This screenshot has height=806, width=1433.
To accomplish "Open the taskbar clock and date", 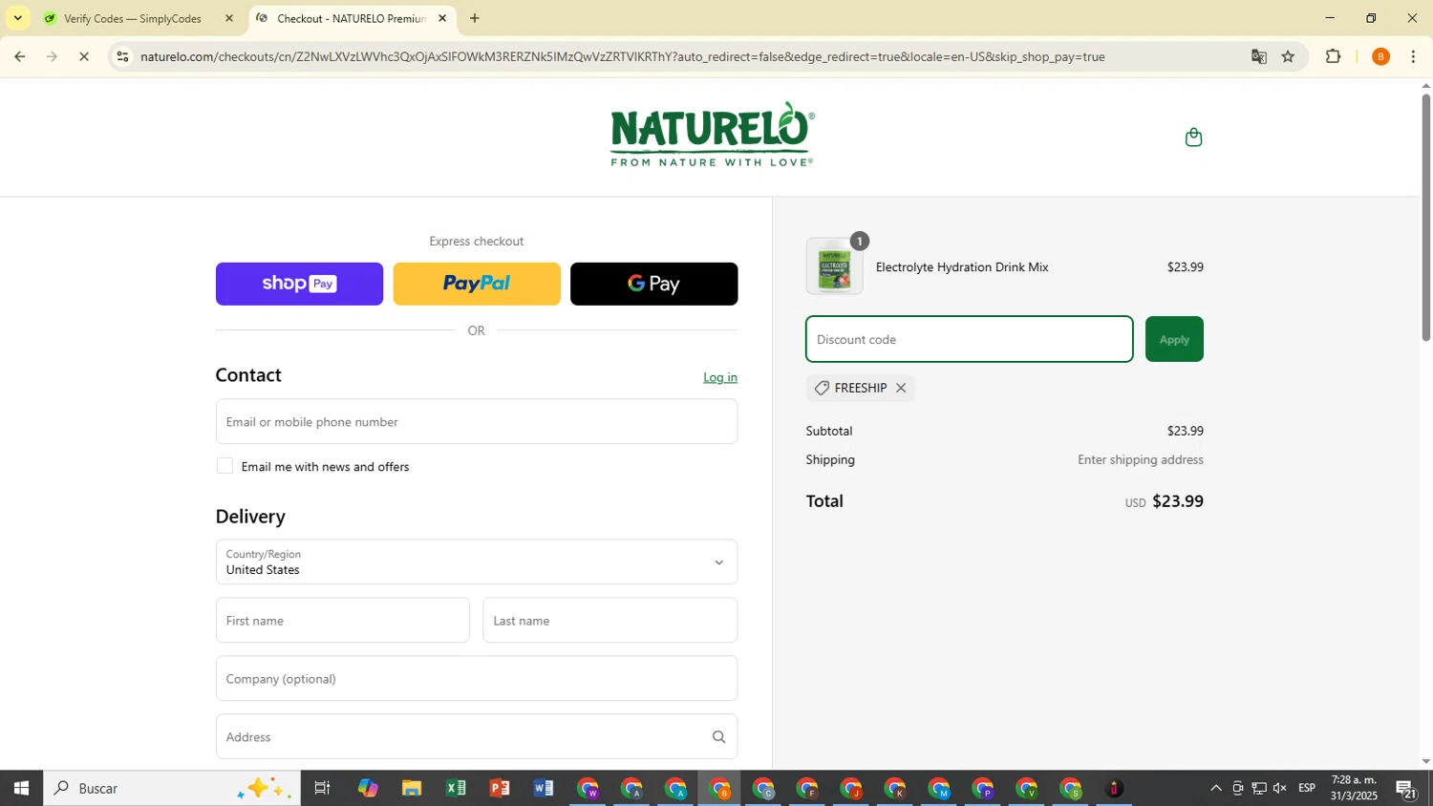I will (x=1354, y=788).
